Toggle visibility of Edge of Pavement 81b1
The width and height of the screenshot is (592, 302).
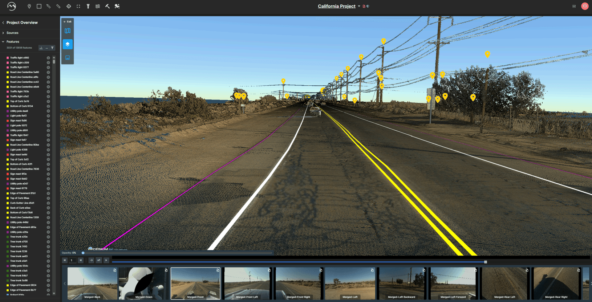point(48,193)
